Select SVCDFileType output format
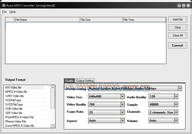 click(27, 105)
